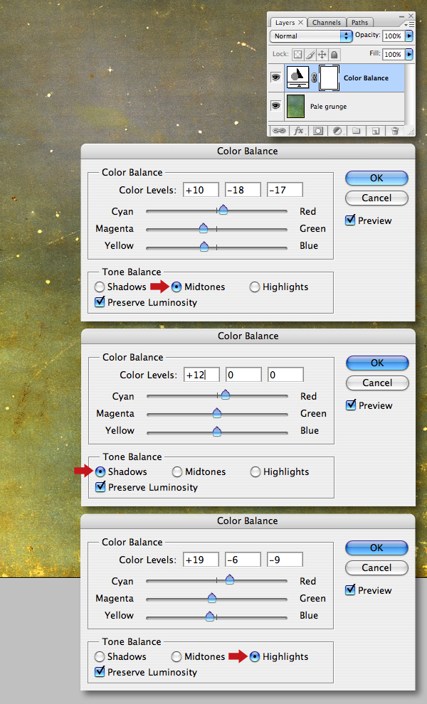Image resolution: width=427 pixels, height=704 pixels.
Task: Create a new layer icon
Action: click(x=376, y=131)
